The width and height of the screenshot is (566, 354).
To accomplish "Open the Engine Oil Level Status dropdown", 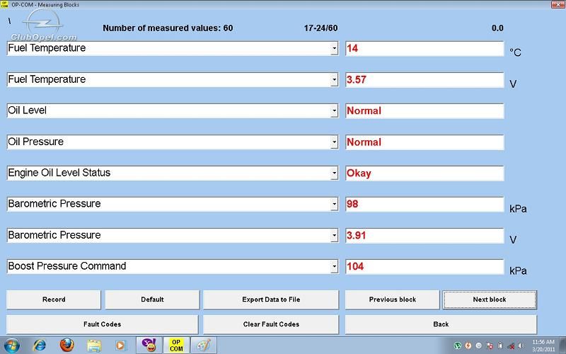I will tap(334, 173).
